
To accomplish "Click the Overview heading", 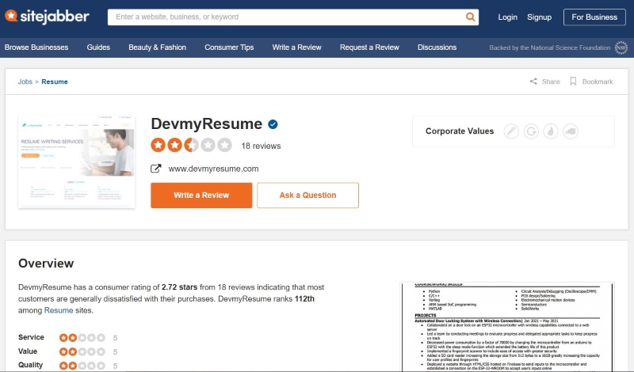I will 46,264.
